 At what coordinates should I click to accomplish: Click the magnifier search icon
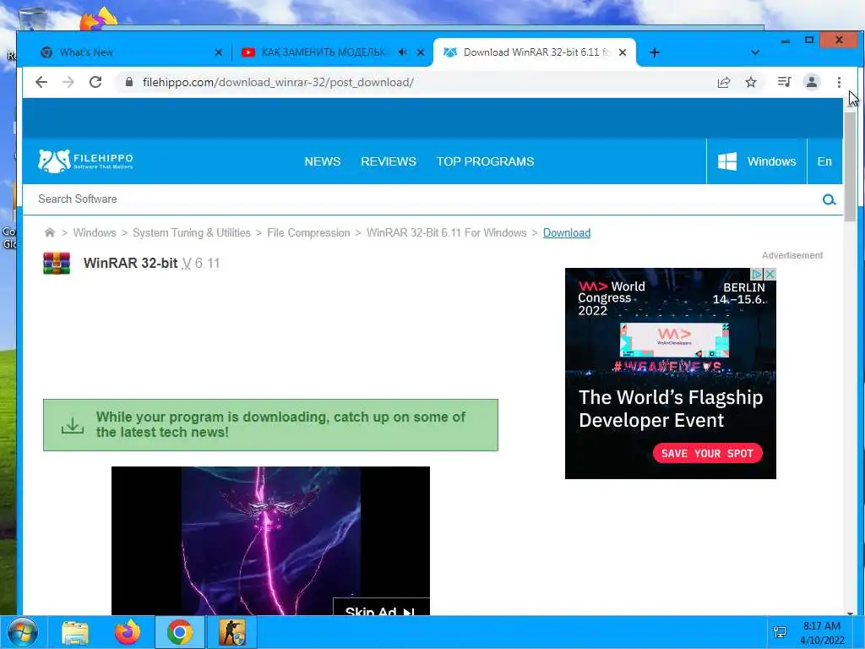[x=829, y=199]
